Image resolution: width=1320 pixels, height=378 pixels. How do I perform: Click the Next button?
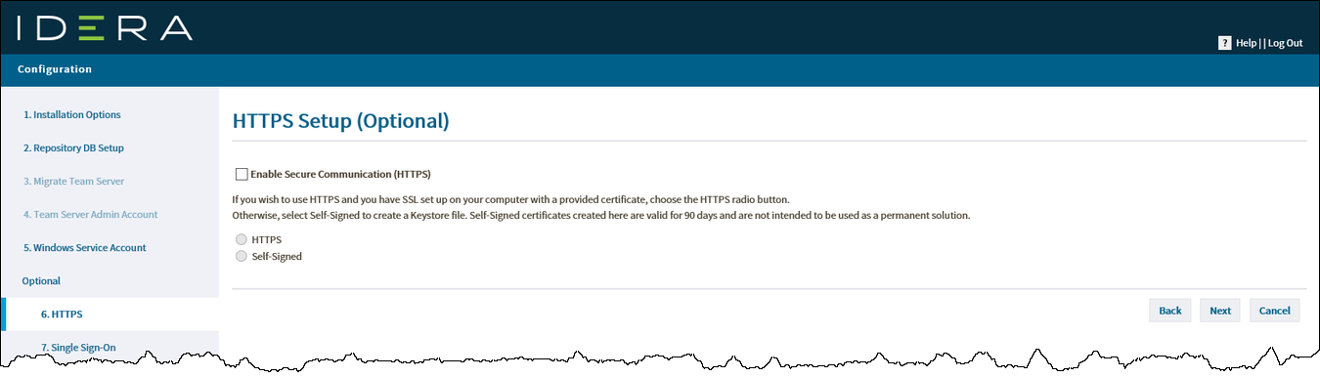tap(1219, 311)
